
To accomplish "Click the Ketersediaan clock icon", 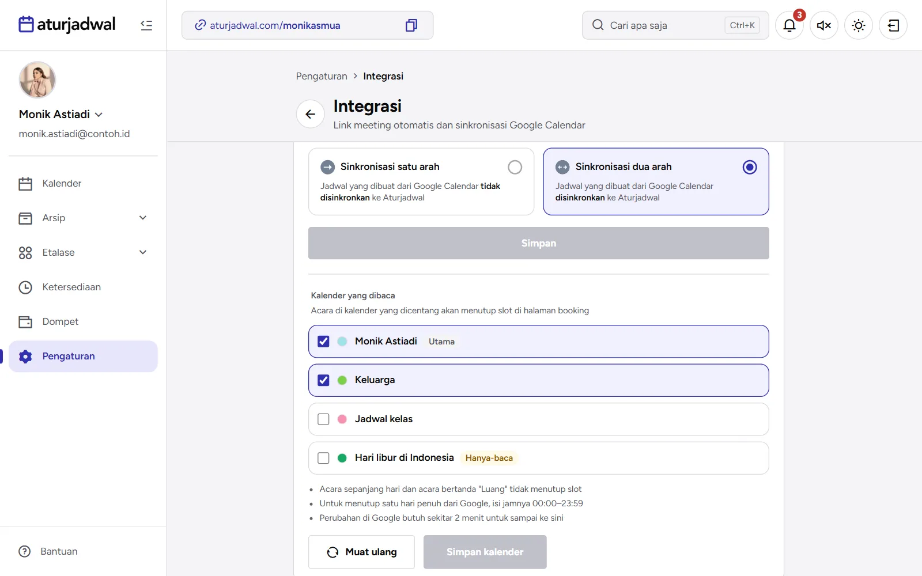I will [25, 287].
